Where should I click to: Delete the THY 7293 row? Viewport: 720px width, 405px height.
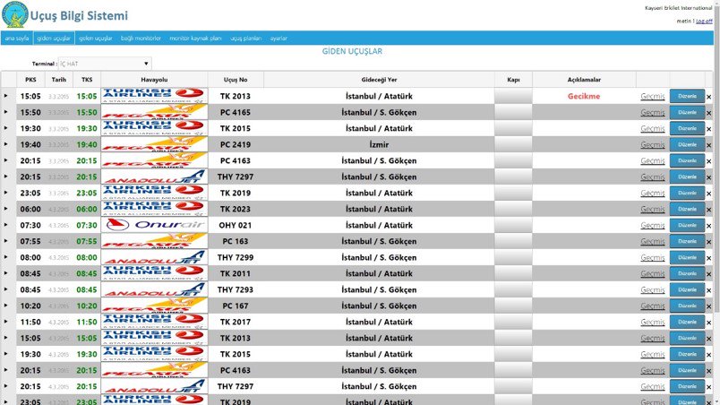(x=708, y=290)
